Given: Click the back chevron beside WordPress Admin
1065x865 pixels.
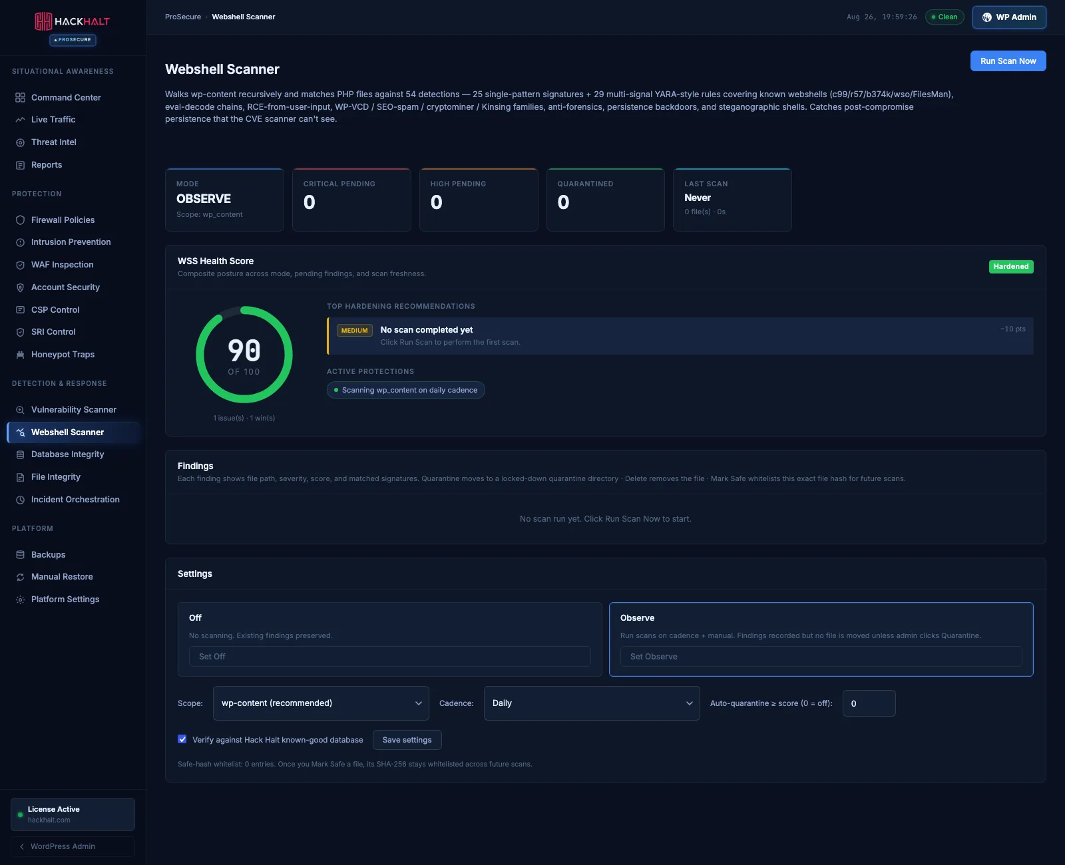Looking at the screenshot, I should click(22, 846).
